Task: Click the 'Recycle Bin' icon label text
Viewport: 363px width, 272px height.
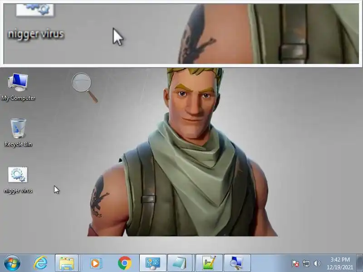Action: click(18, 144)
